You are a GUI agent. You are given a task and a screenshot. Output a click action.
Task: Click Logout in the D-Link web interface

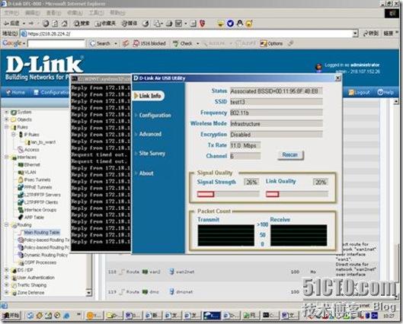coord(360,92)
